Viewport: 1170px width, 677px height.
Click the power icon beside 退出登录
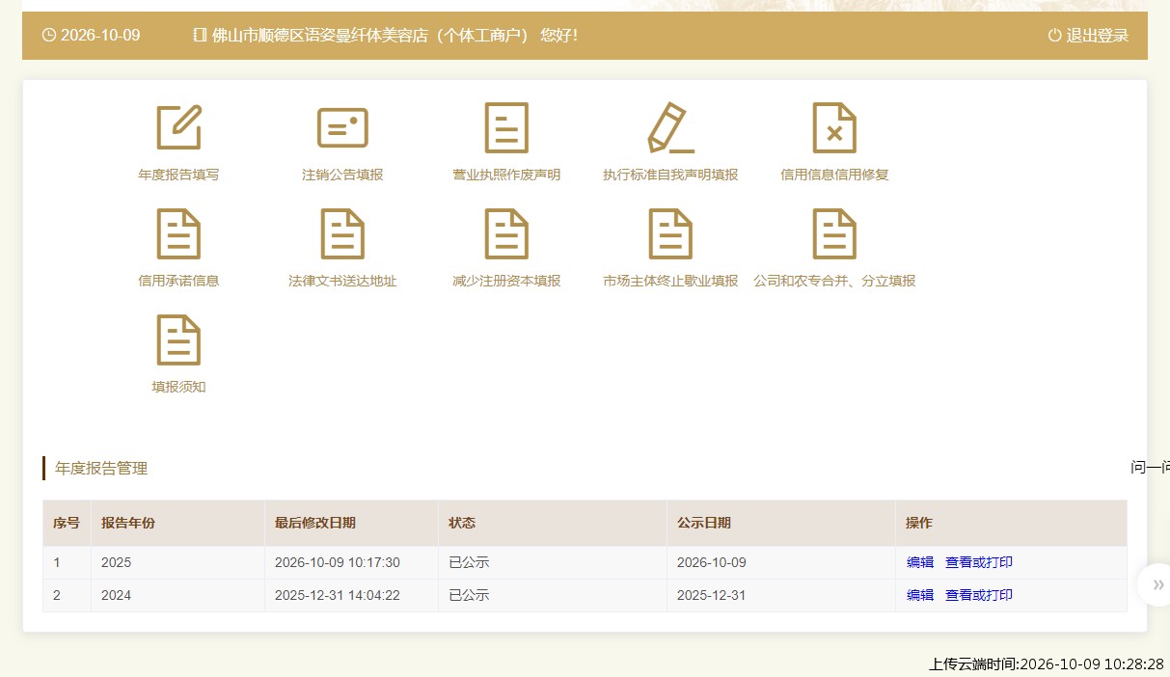1054,36
